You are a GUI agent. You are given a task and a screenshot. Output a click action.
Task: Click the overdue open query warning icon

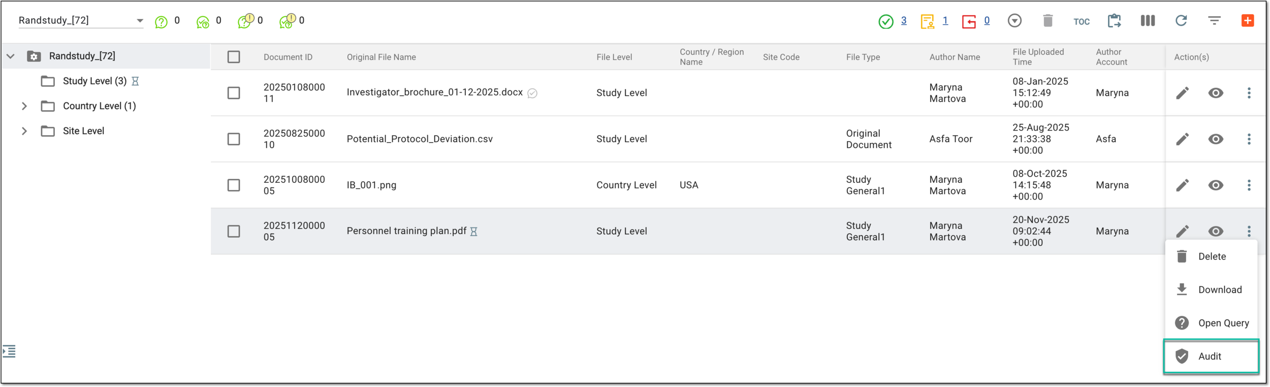click(245, 21)
